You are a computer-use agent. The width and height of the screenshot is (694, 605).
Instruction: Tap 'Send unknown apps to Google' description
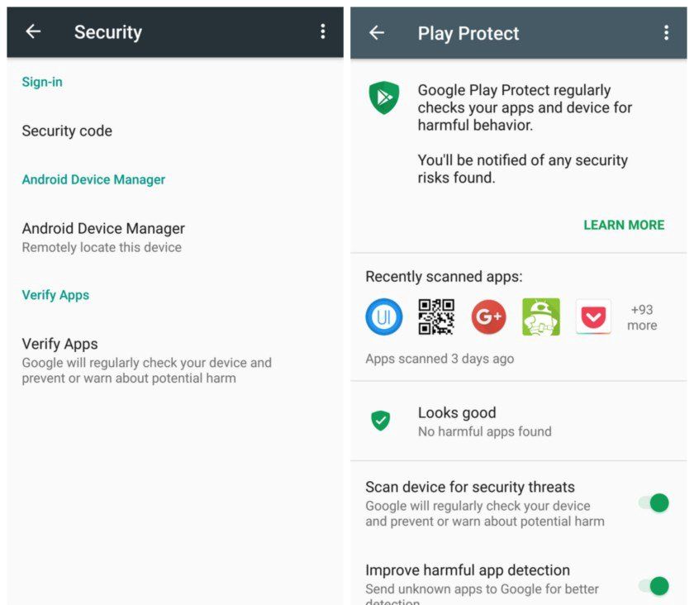(482, 593)
